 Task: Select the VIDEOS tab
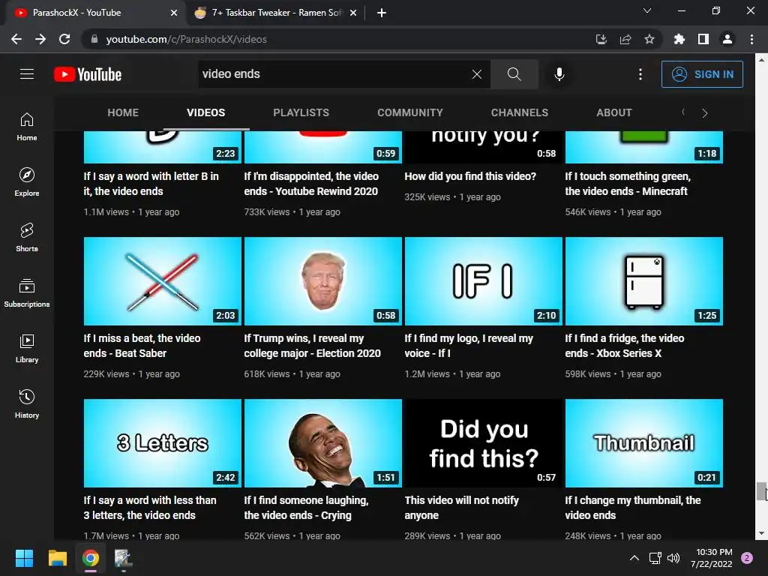[205, 112]
